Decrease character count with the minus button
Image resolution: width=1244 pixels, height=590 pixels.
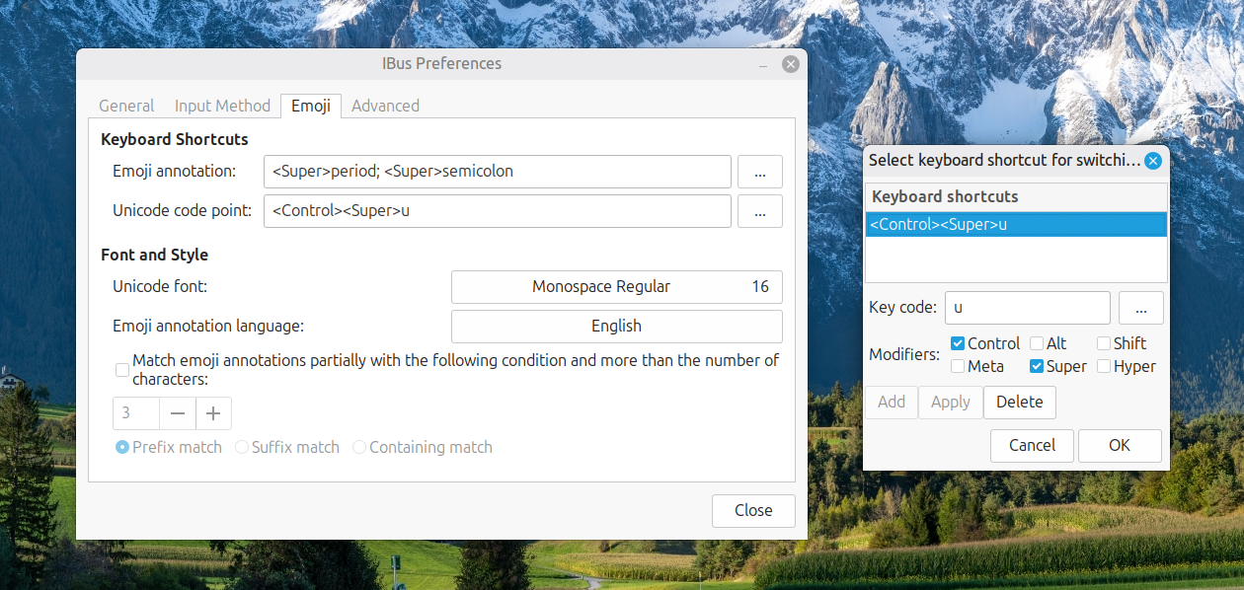(178, 414)
